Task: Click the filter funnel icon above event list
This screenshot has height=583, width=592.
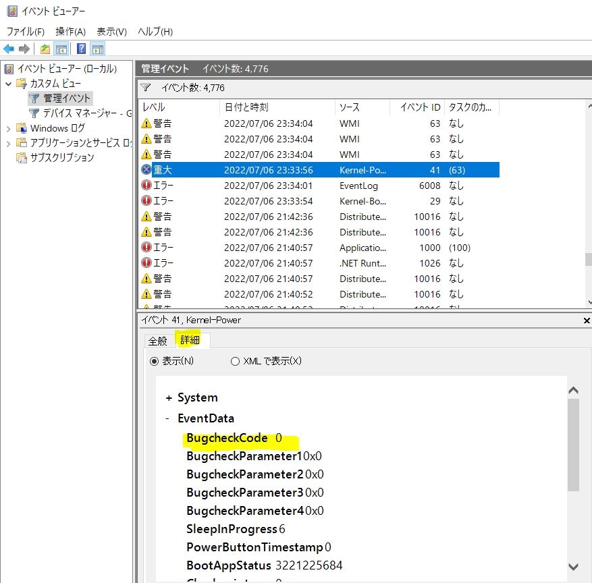Action: [x=145, y=88]
